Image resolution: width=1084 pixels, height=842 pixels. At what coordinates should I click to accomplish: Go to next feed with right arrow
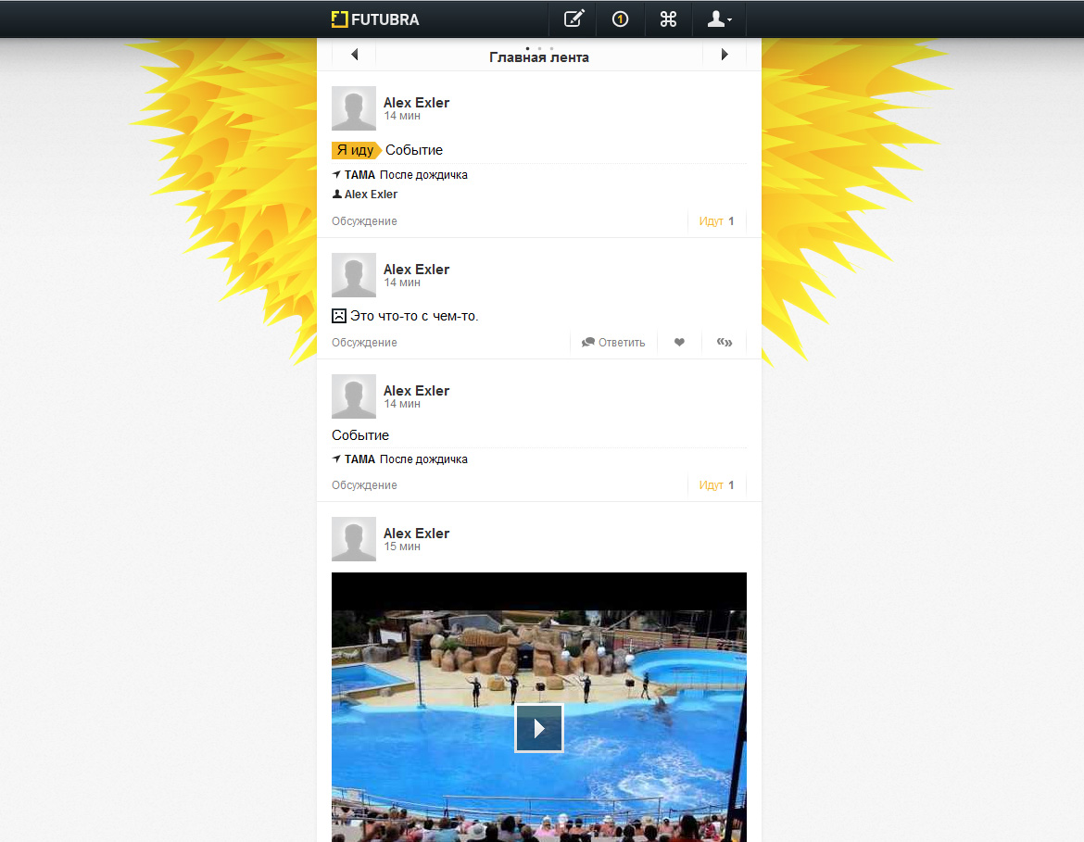click(725, 56)
